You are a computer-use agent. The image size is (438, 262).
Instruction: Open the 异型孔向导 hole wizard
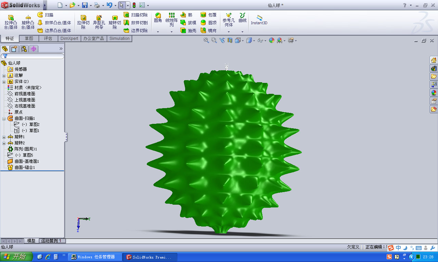(x=99, y=22)
